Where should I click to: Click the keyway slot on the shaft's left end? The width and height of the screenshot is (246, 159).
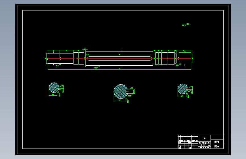tap(54, 58)
